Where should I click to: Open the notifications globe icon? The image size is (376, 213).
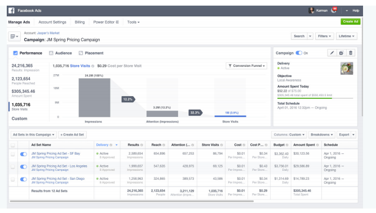click(x=334, y=10)
